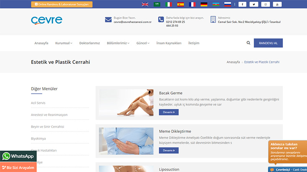Open Doktorlarımız menu item
This screenshot has width=307, height=172.
[x=89, y=43]
